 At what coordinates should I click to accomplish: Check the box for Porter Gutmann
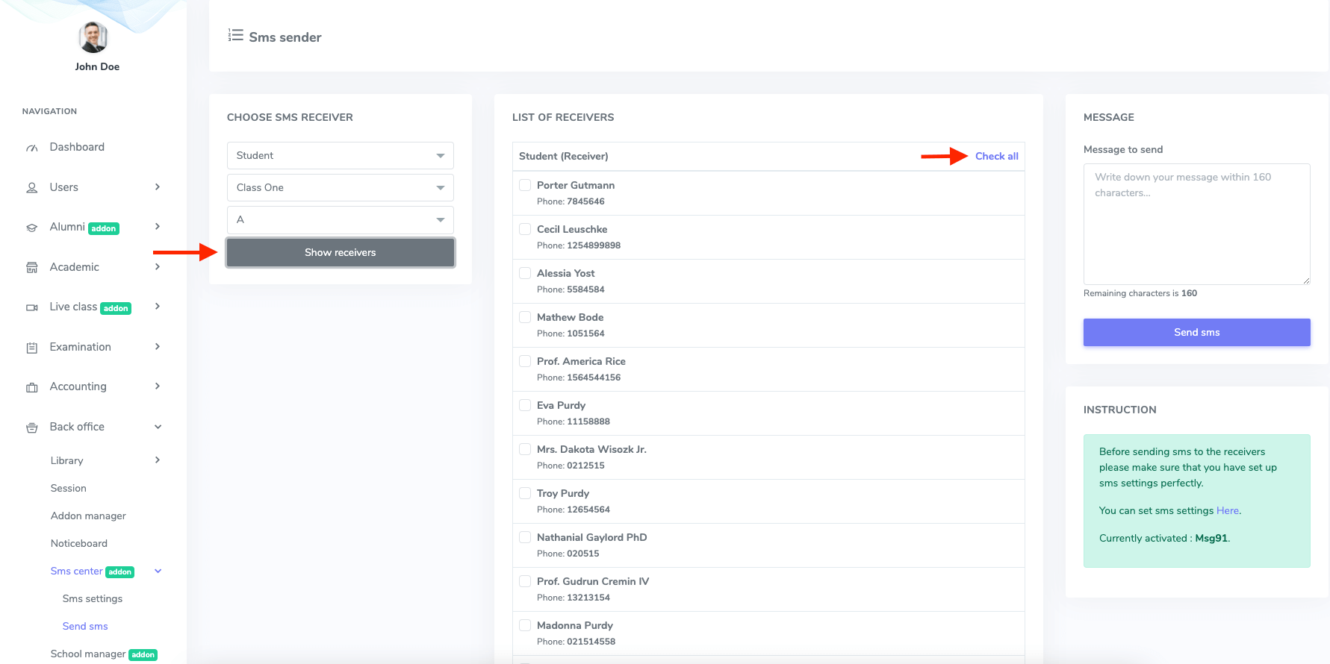pyautogui.click(x=525, y=185)
